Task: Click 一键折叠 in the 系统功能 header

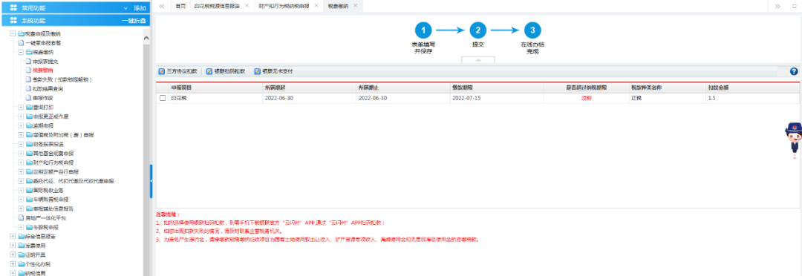Action: click(x=134, y=21)
